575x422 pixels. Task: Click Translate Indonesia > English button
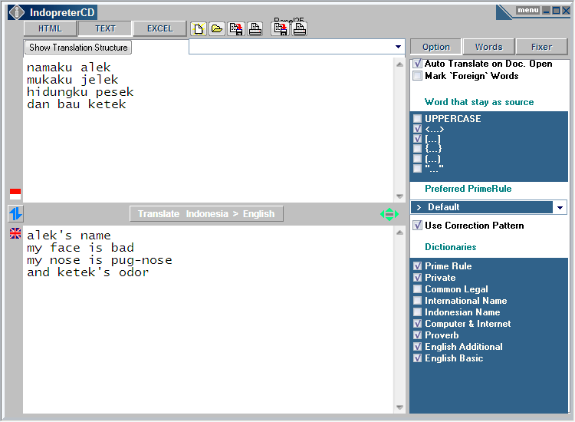[206, 214]
